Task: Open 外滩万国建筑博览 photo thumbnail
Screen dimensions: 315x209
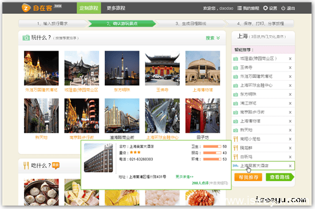Action: click(x=41, y=68)
